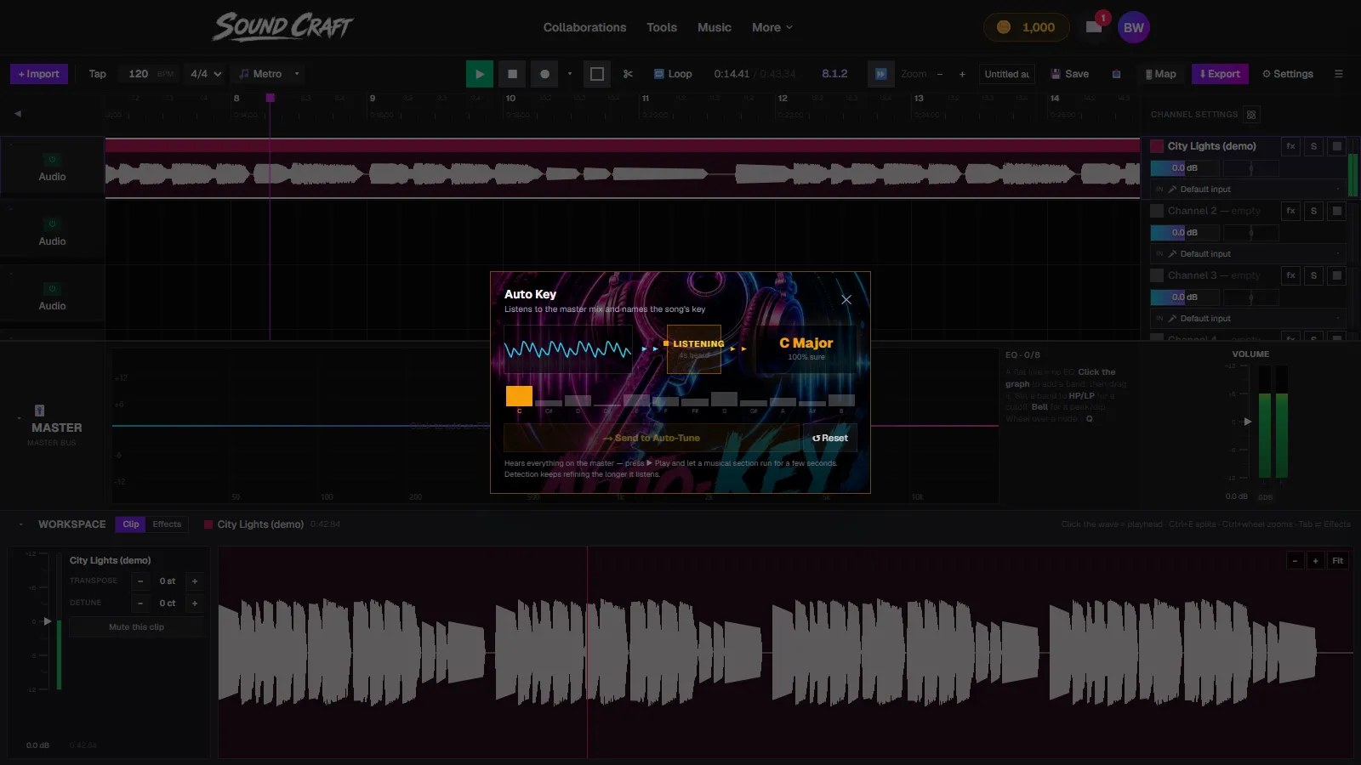Switch to the Effects tab in Workspace
The width and height of the screenshot is (1361, 765).
[x=167, y=524]
